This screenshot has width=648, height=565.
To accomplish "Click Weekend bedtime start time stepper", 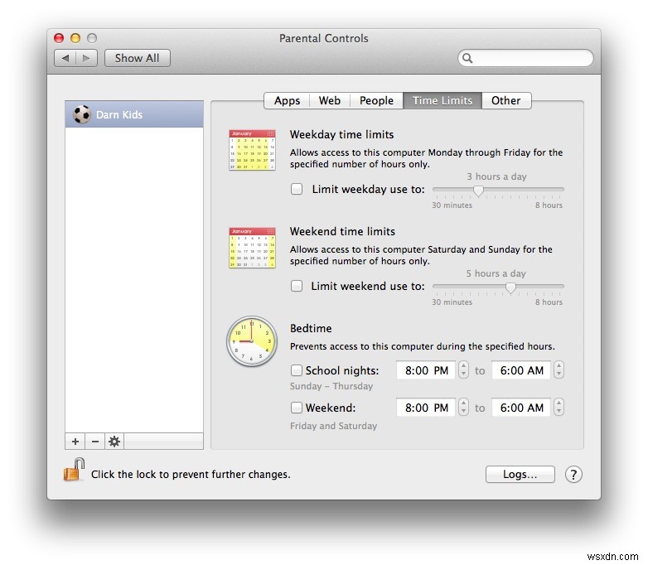I will (x=463, y=407).
